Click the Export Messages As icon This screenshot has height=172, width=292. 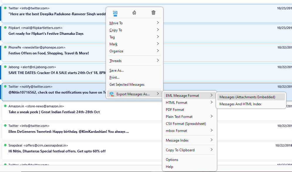tap(112, 94)
